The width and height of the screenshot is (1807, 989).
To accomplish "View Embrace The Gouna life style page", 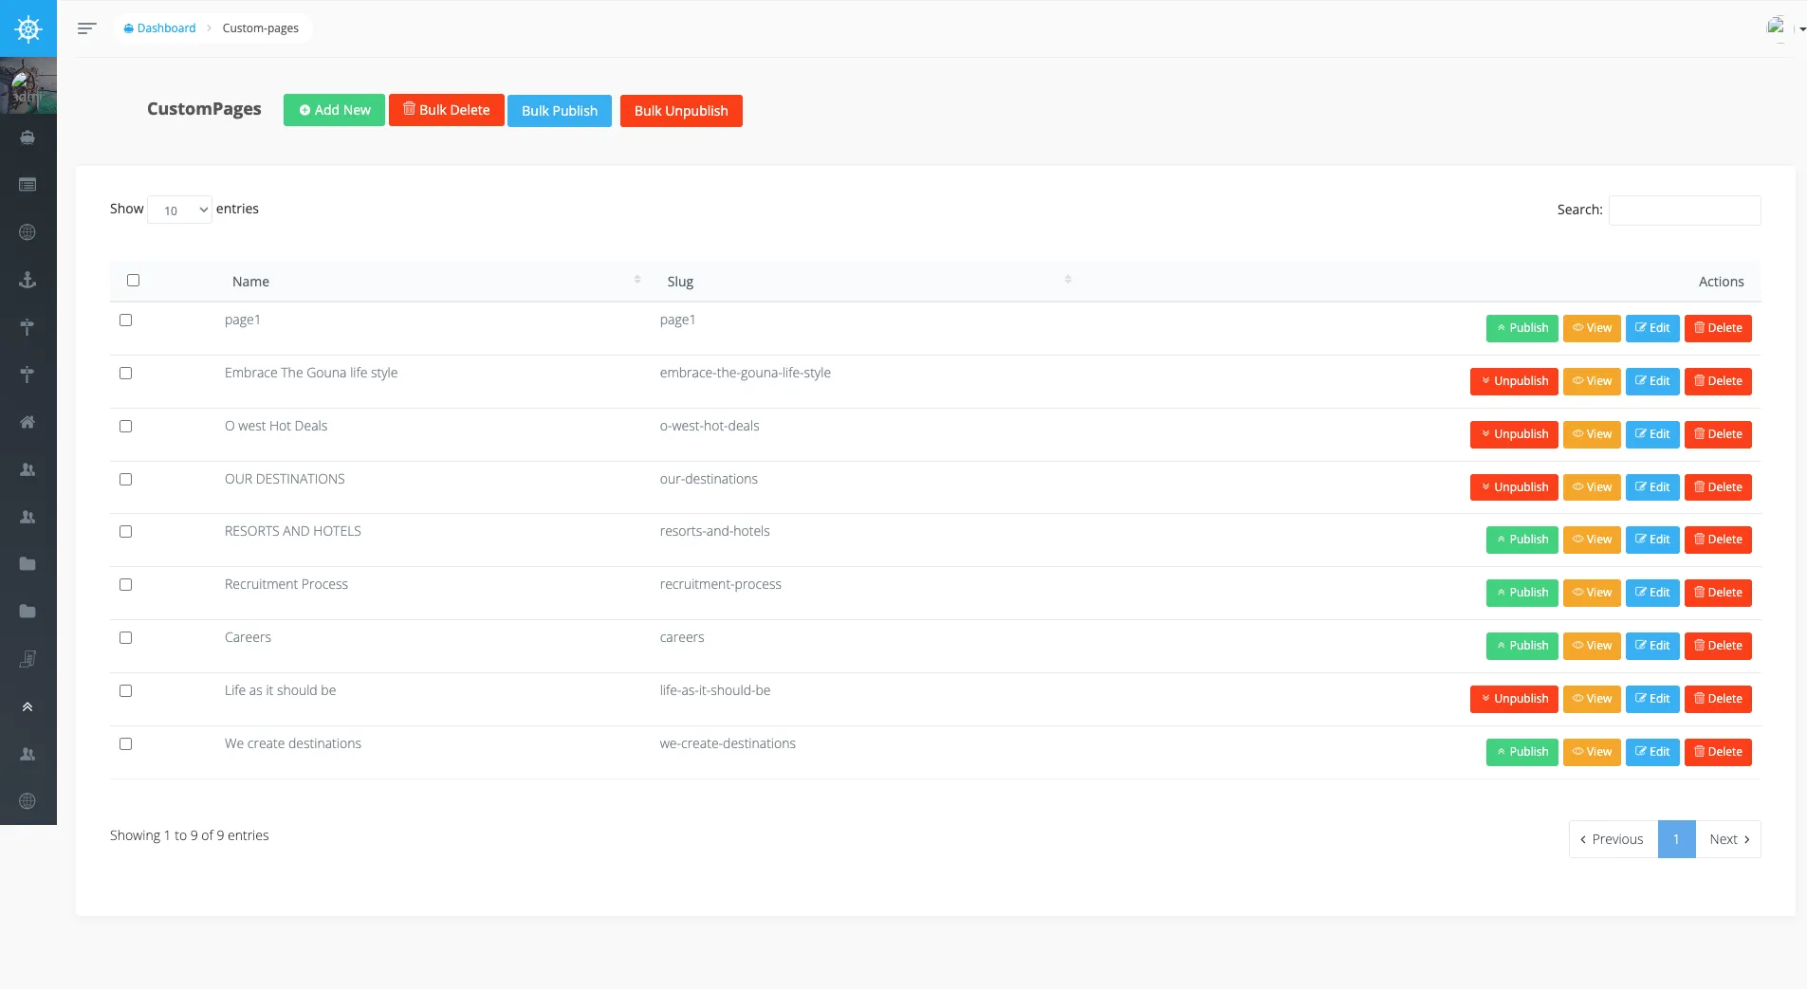I will pyautogui.click(x=1592, y=381).
